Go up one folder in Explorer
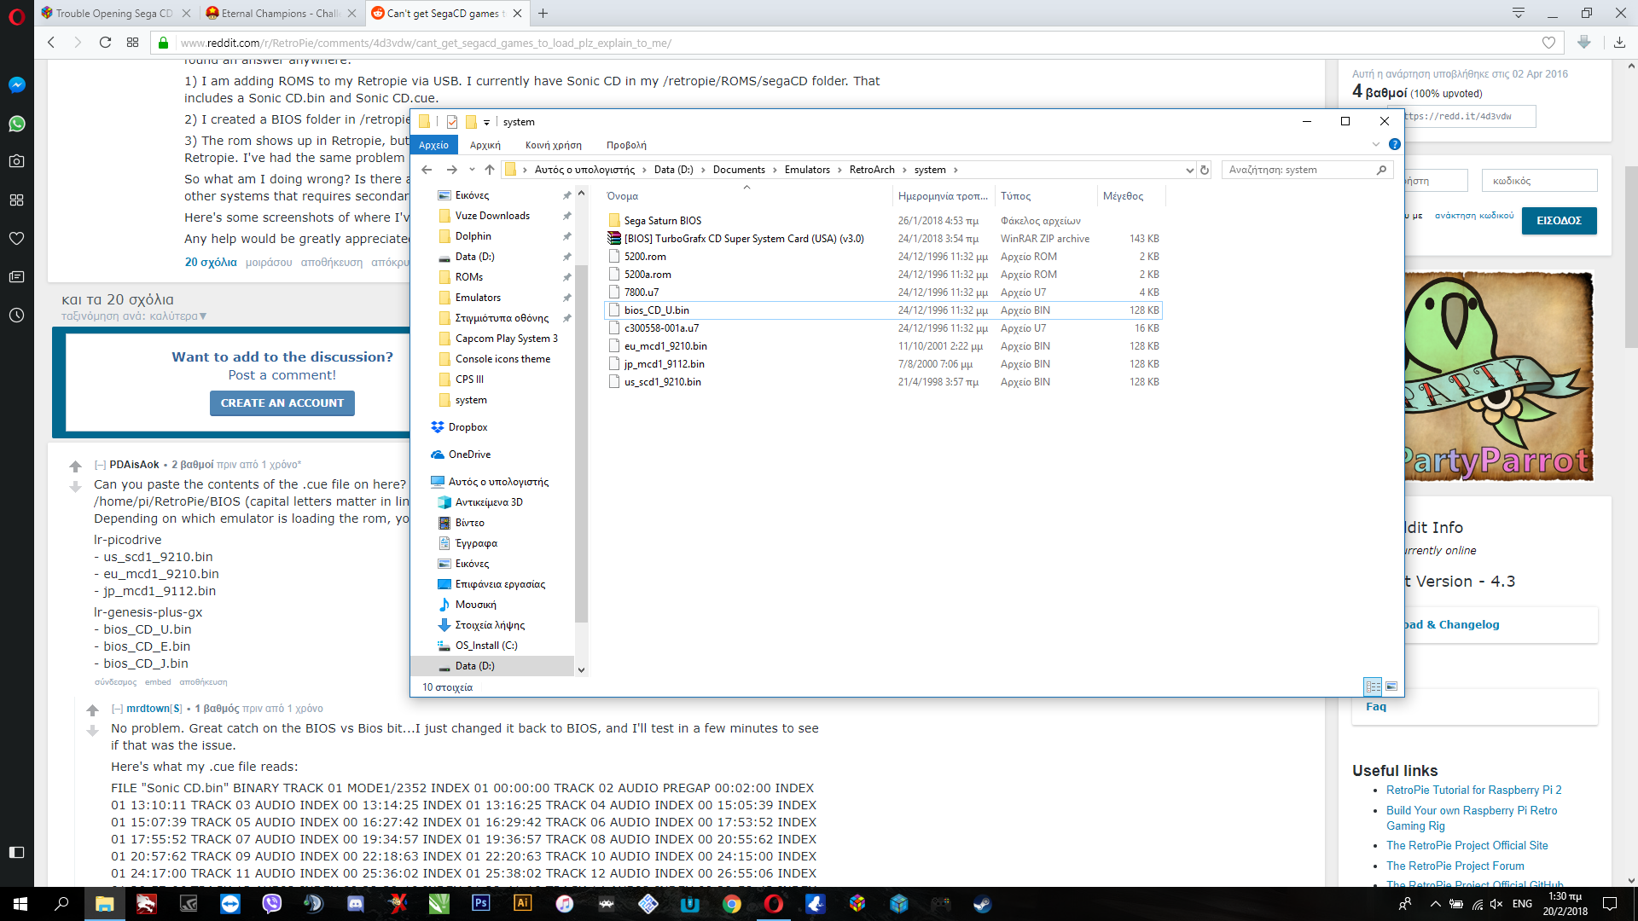Image resolution: width=1638 pixels, height=921 pixels. click(490, 170)
